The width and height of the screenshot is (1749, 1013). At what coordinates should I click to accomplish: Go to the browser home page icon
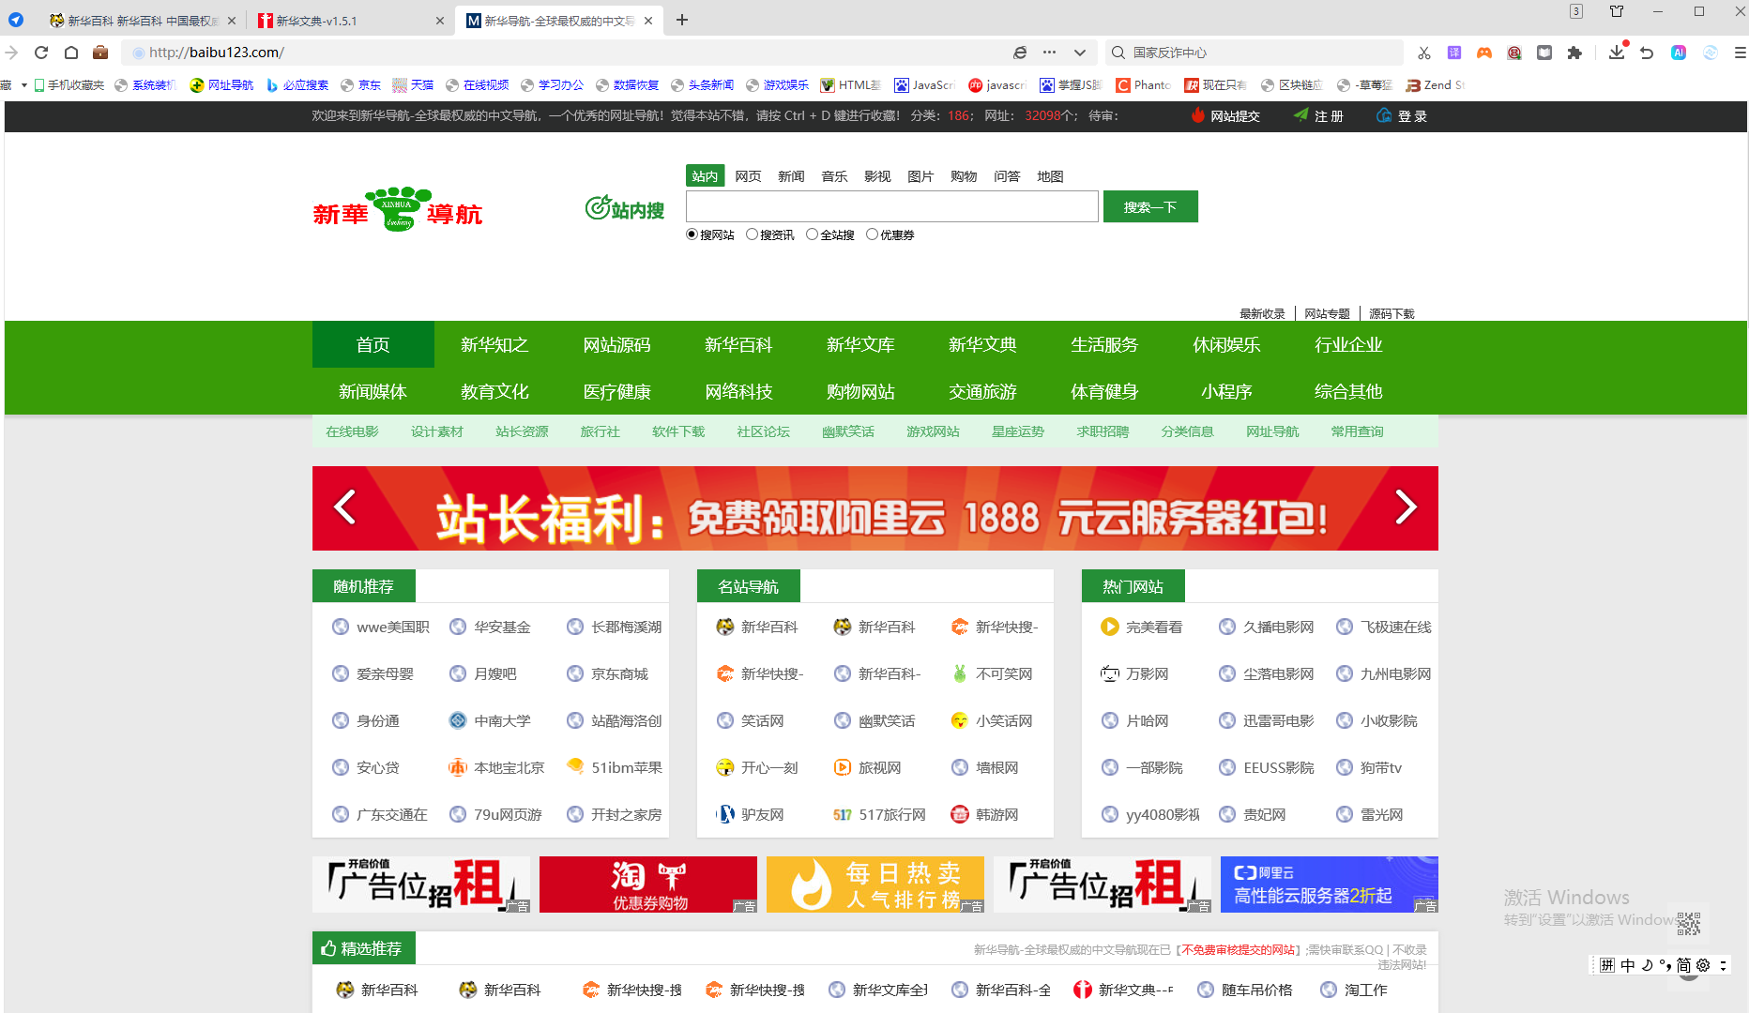(71, 53)
